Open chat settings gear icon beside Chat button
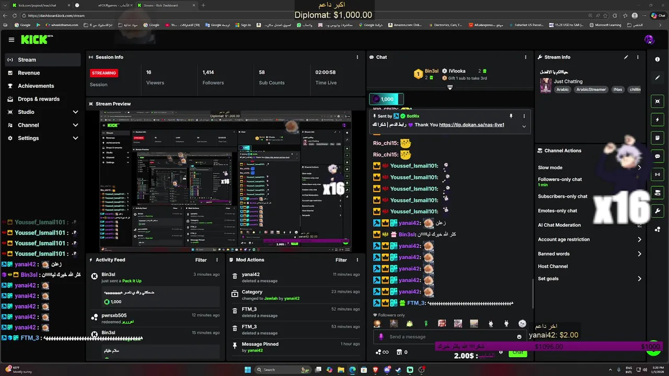 point(501,352)
